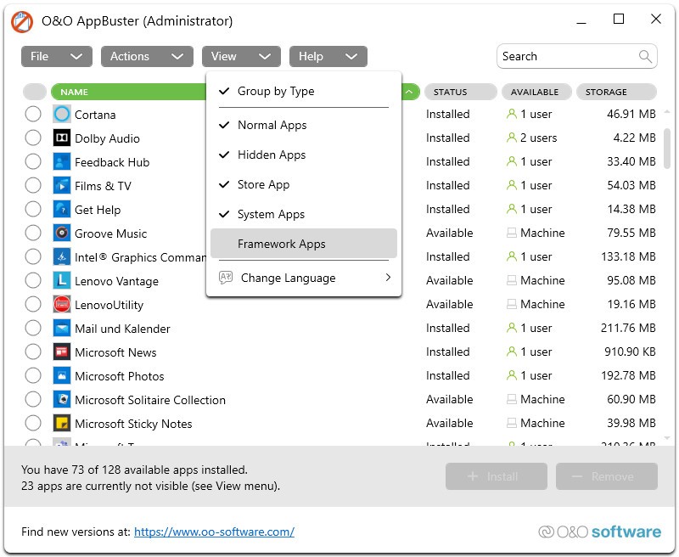Image resolution: width=679 pixels, height=557 pixels.
Task: Click the LenovoUtility app name
Action: [x=109, y=305]
